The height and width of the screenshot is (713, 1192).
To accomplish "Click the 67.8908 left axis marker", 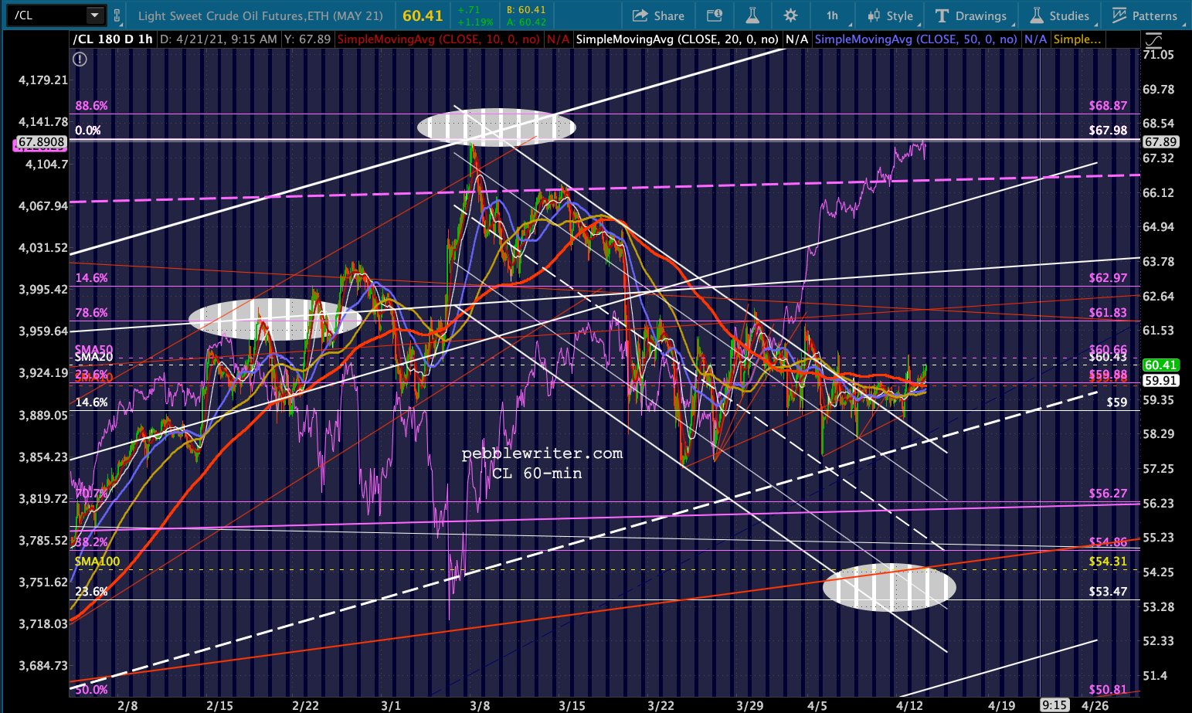I will click(x=41, y=142).
